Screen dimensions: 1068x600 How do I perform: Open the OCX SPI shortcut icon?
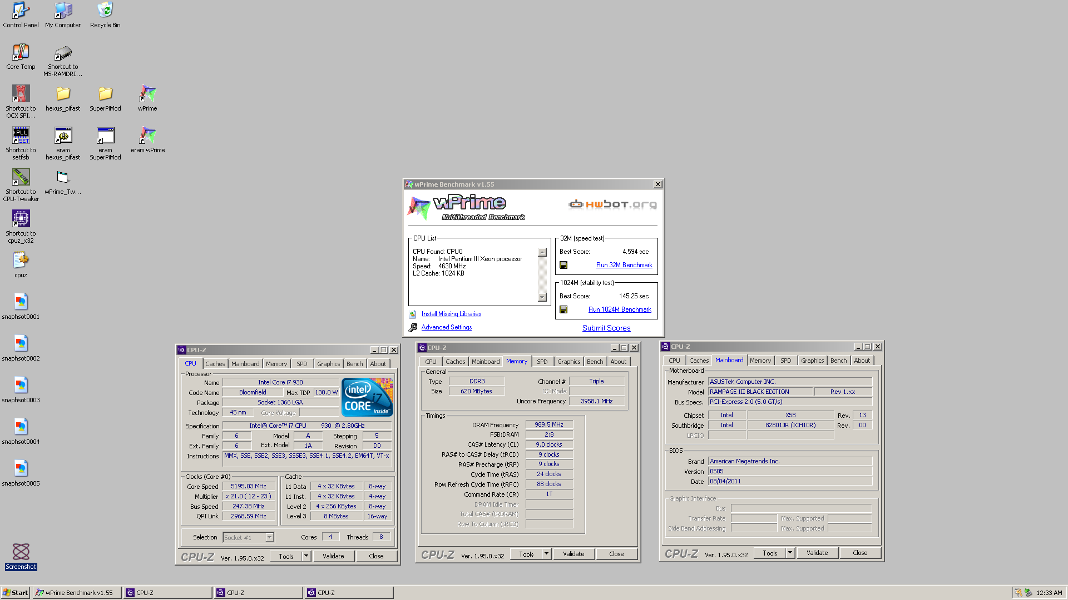click(21, 102)
